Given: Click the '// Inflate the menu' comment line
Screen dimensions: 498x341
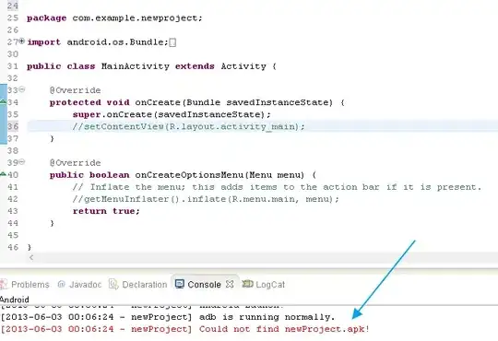Looking at the screenshot, I should coord(278,187).
